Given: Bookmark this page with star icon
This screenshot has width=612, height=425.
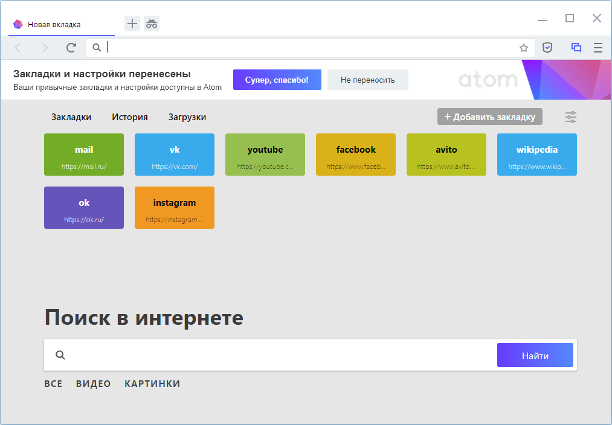Looking at the screenshot, I should click(x=523, y=48).
